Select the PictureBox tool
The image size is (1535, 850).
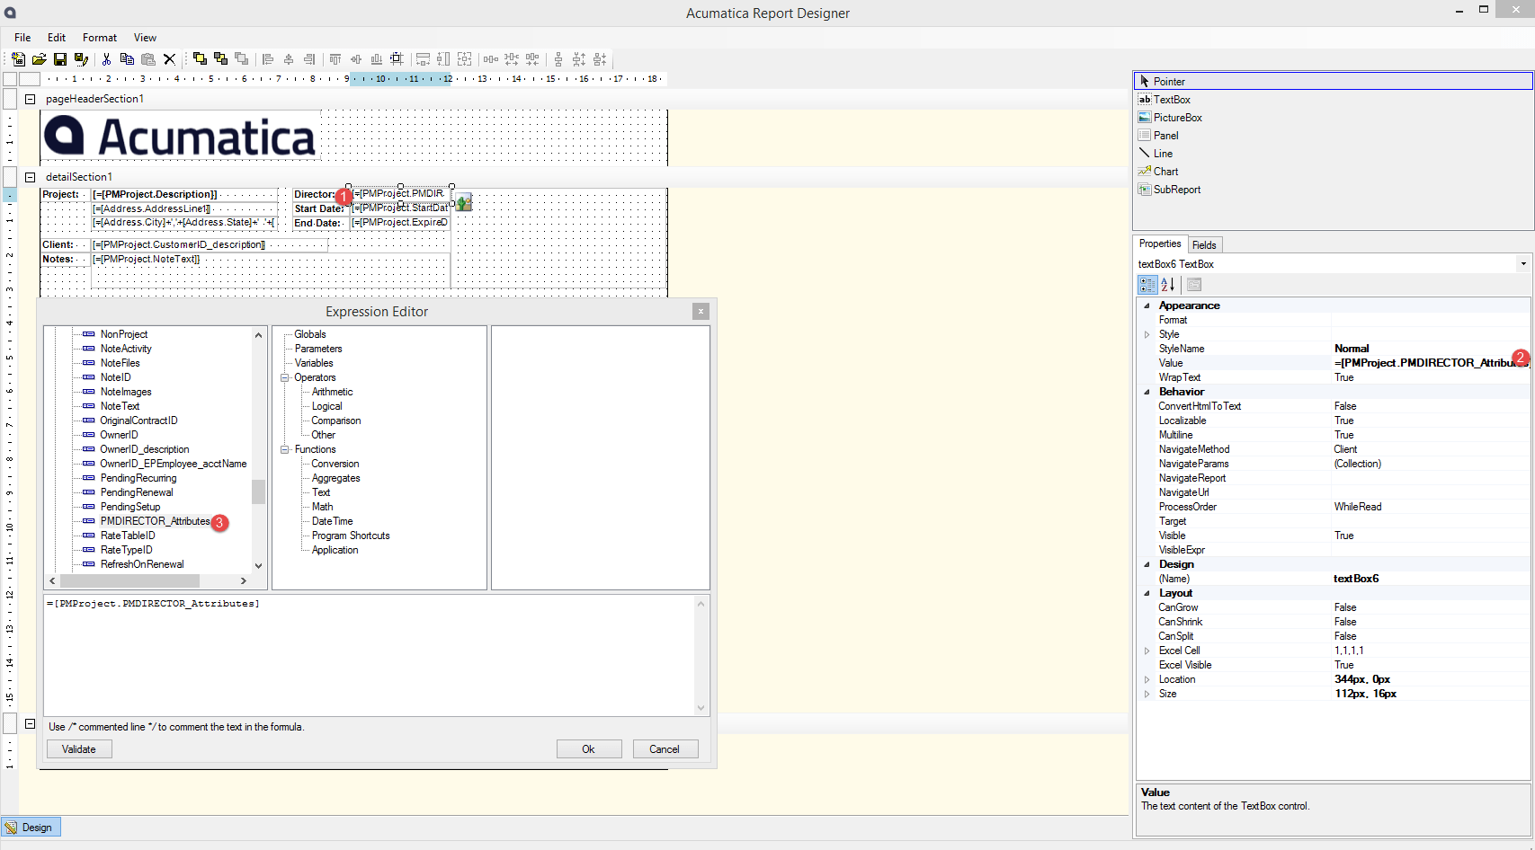click(x=1177, y=118)
